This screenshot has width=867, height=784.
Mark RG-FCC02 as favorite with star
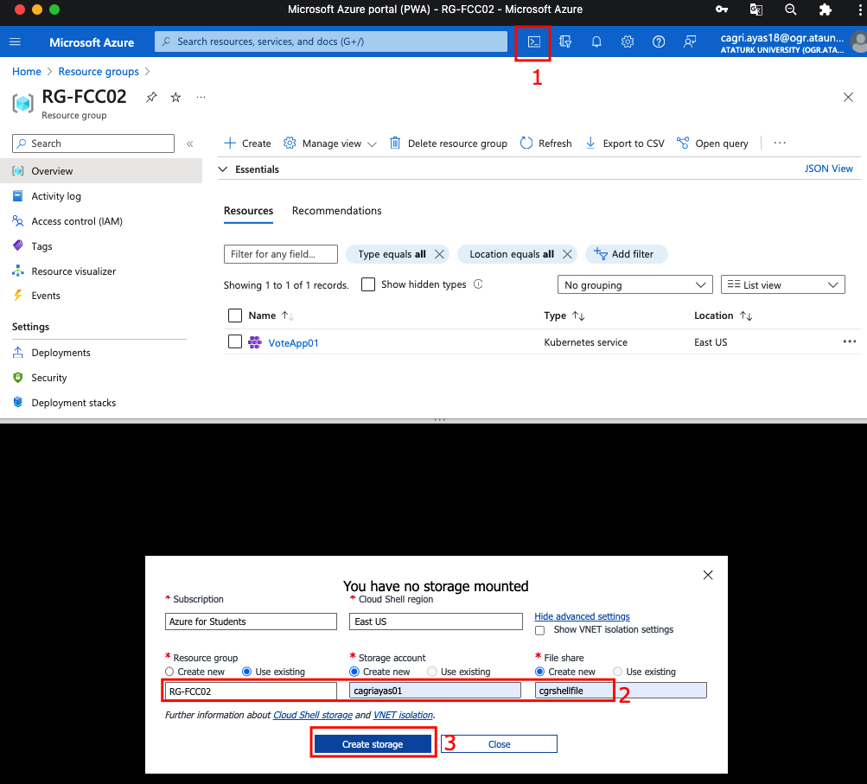[175, 98]
